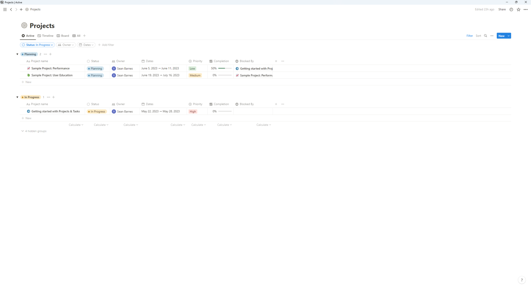Open Planning group options ellipsis

click(45, 54)
